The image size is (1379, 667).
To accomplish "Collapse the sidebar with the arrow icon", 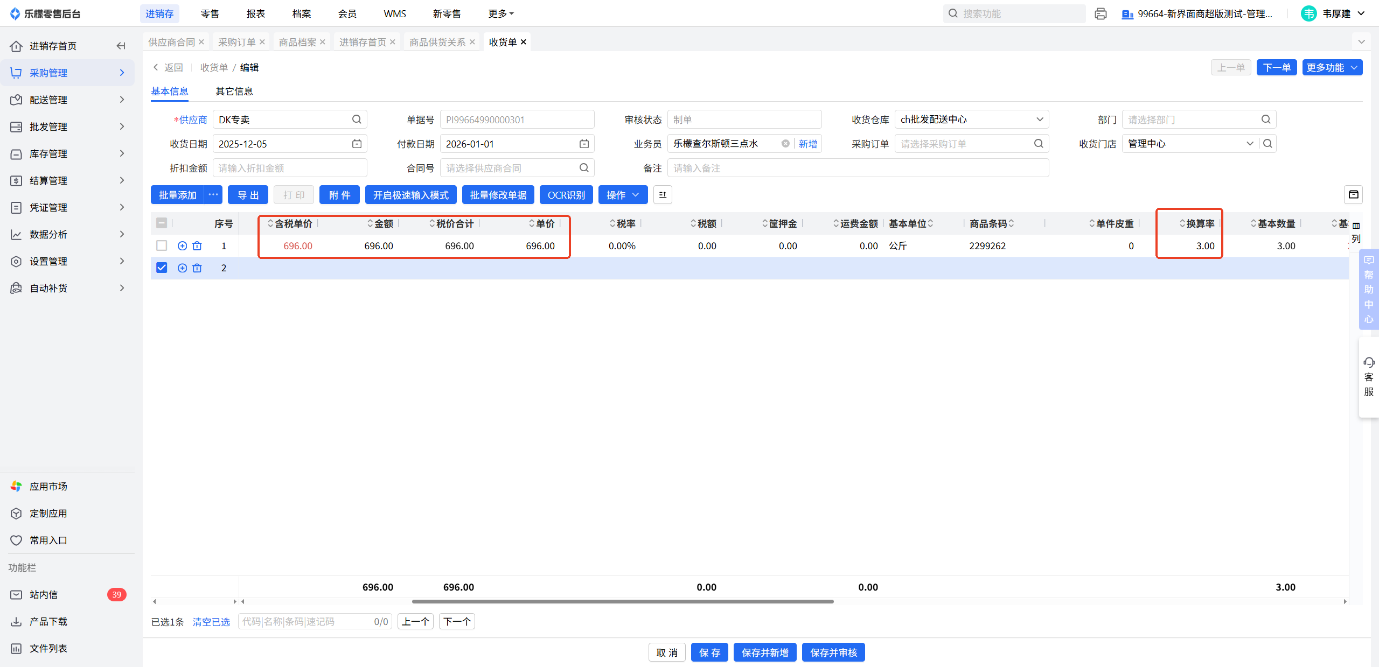I will coord(121,46).
